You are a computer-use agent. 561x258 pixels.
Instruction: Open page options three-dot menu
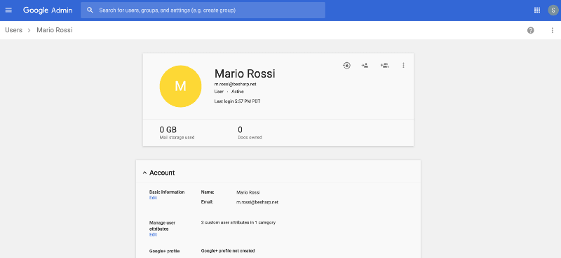tap(552, 30)
